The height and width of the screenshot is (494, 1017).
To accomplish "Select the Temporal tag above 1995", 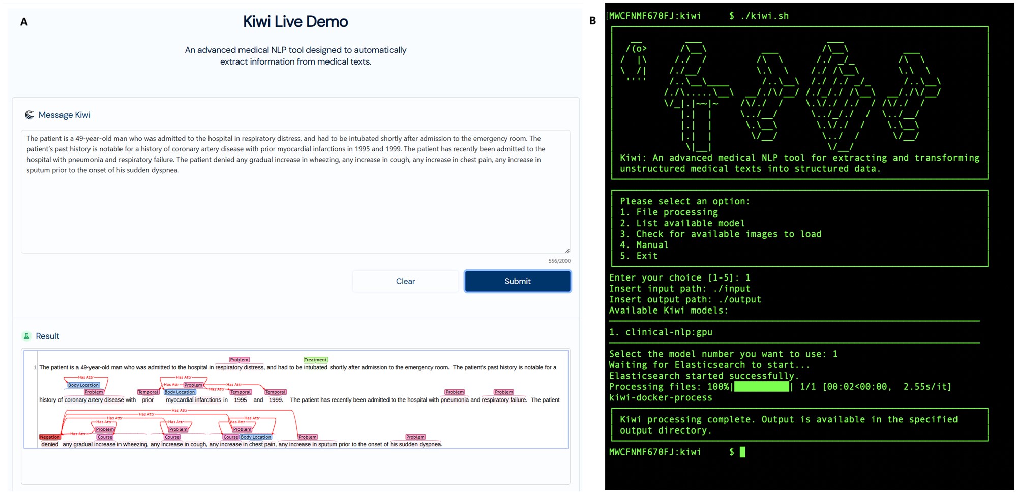I will point(241,392).
